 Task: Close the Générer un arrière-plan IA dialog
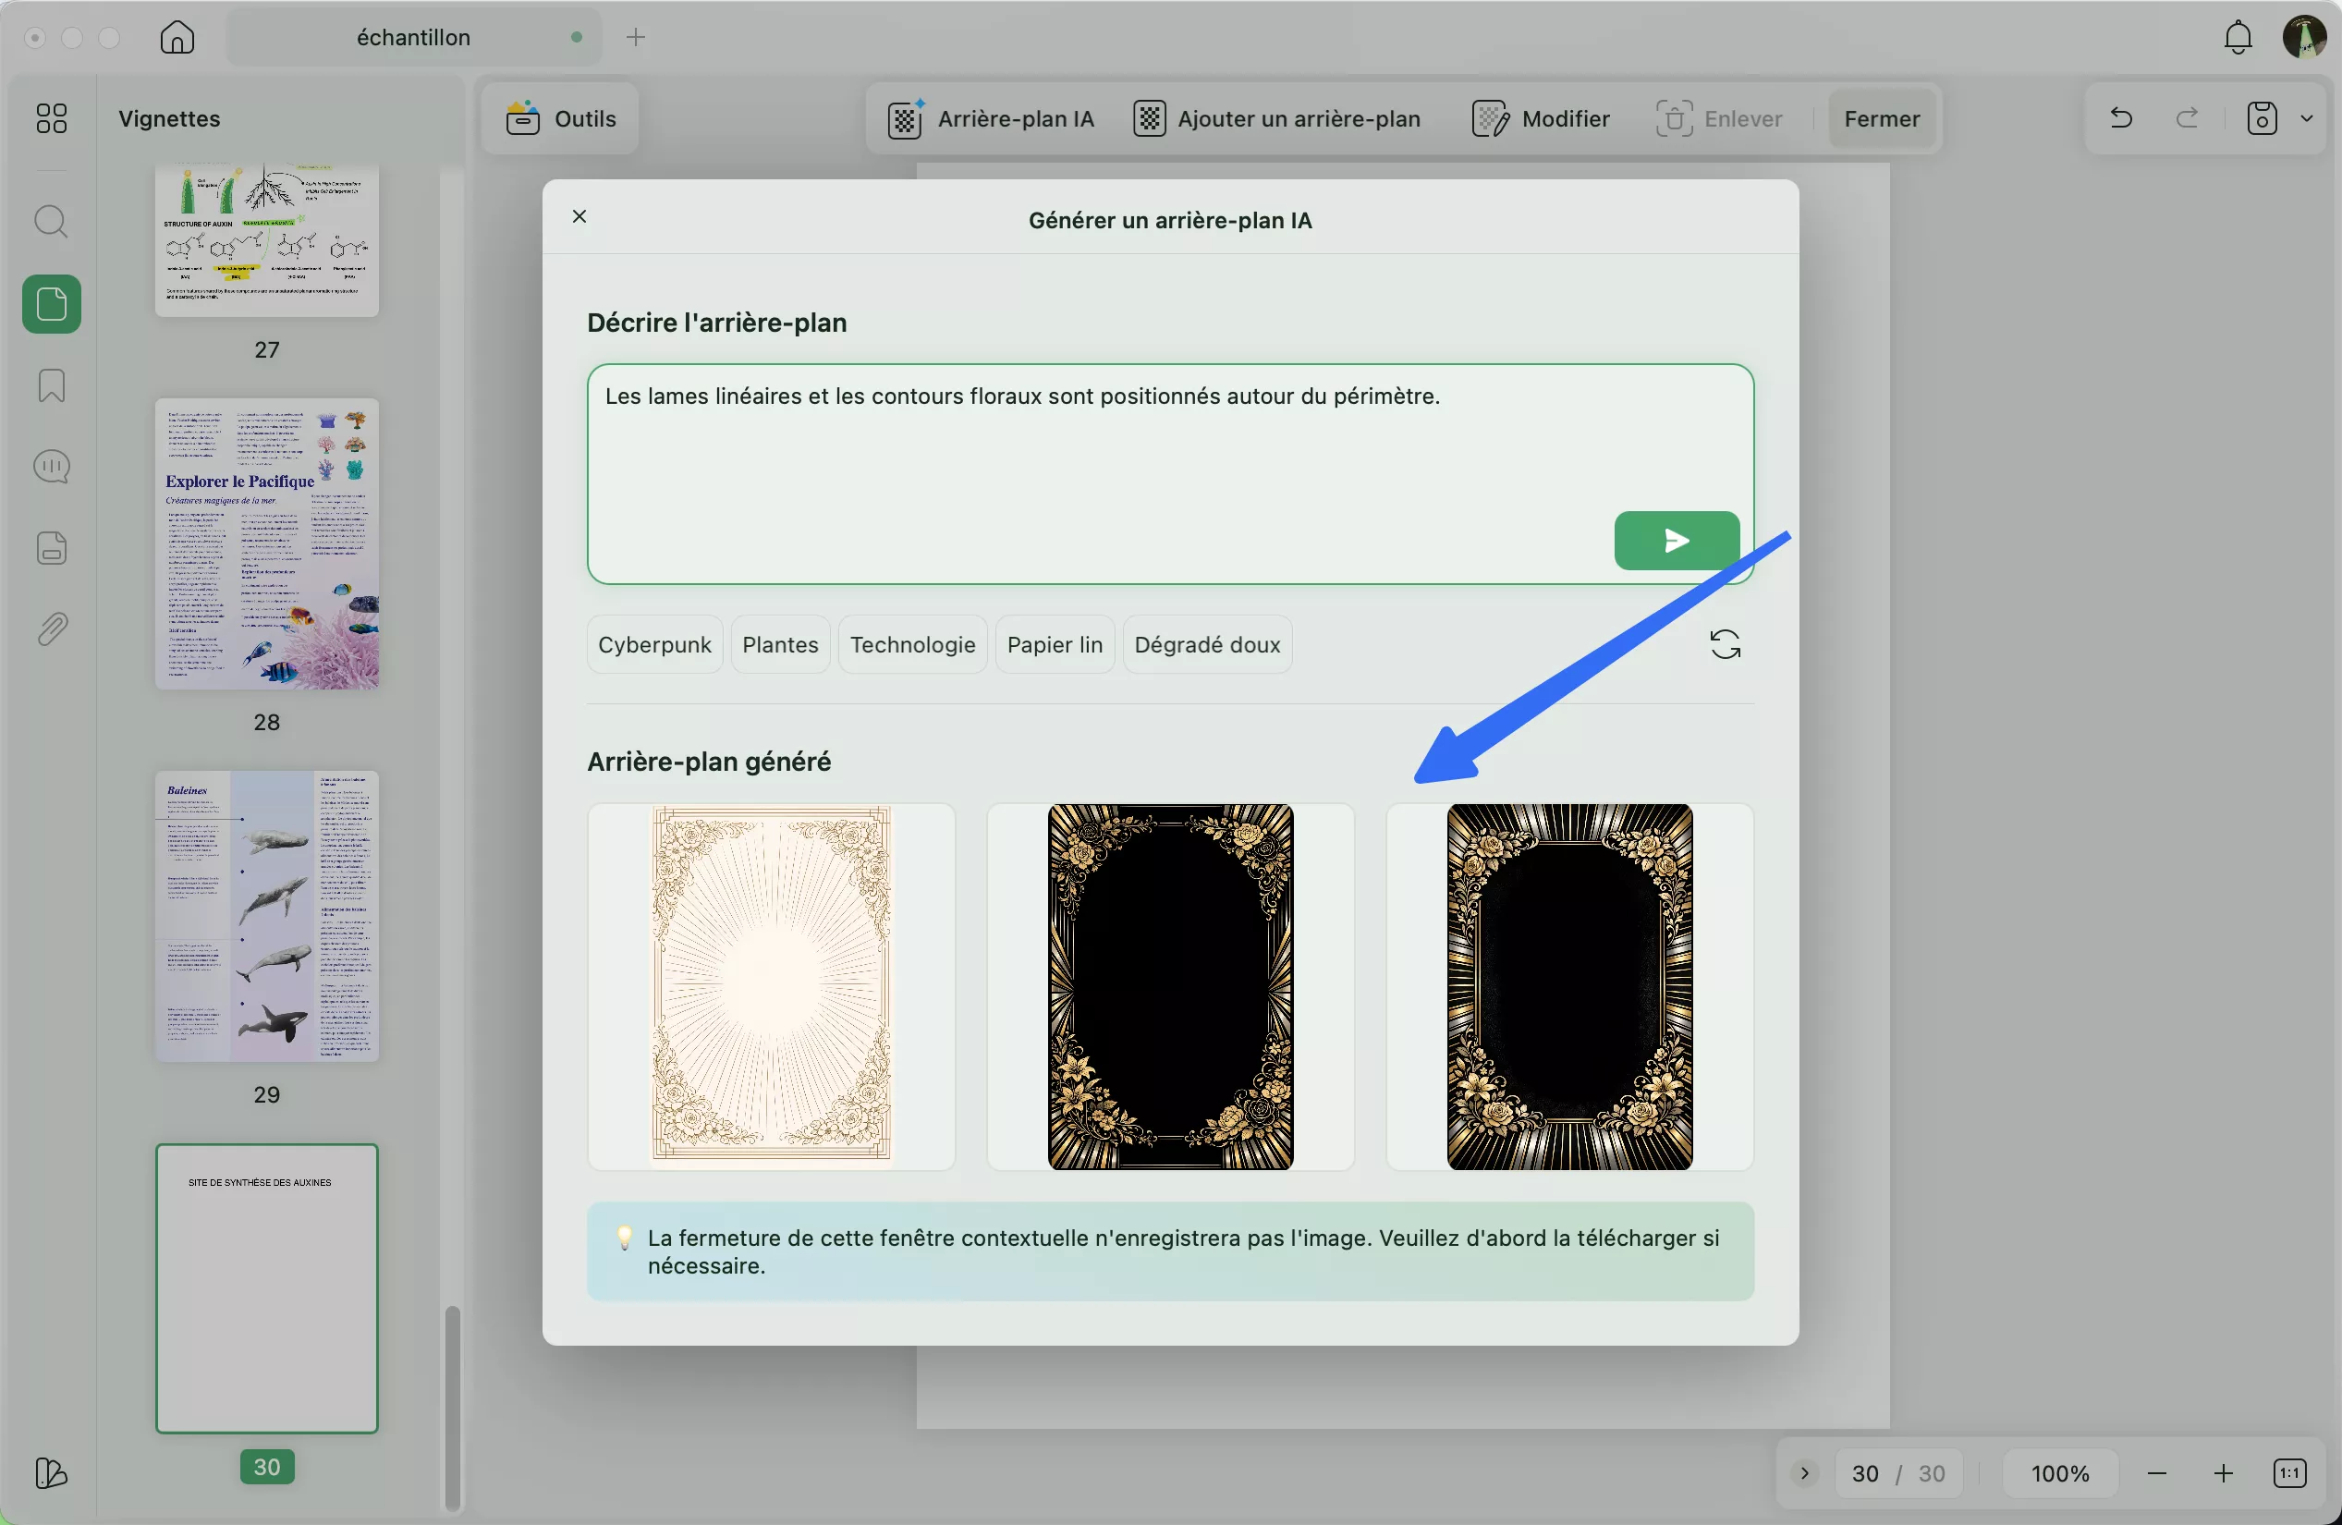[x=579, y=216]
